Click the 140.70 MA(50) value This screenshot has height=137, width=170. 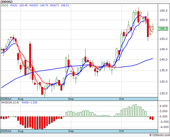[x=44, y=6]
